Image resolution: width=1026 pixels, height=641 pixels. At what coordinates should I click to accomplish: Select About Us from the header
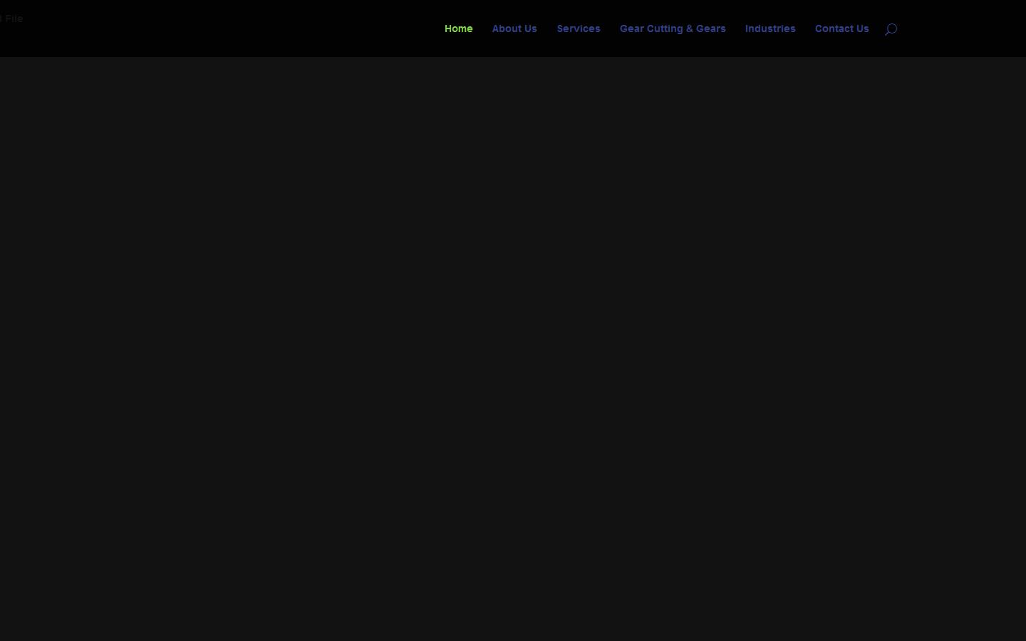[514, 28]
